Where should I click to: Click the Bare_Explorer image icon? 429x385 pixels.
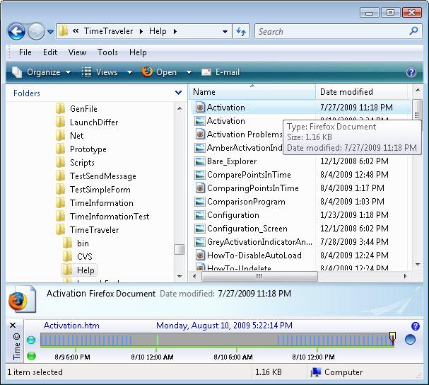[200, 161]
